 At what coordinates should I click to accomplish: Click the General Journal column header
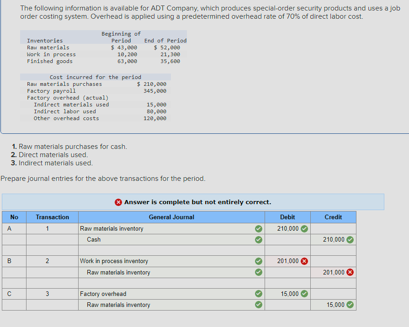(x=171, y=217)
